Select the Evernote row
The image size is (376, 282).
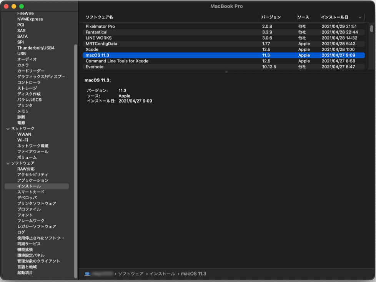[223, 66]
